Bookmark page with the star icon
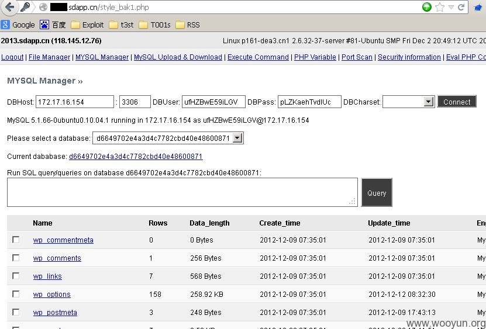 coord(440,7)
